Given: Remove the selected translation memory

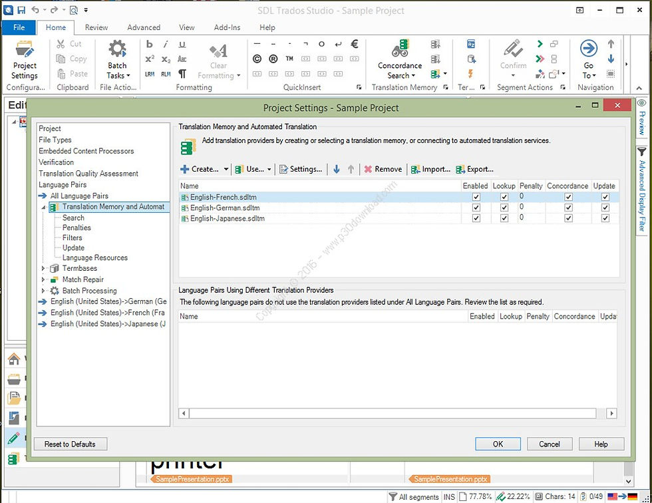Looking at the screenshot, I should pyautogui.click(x=383, y=169).
